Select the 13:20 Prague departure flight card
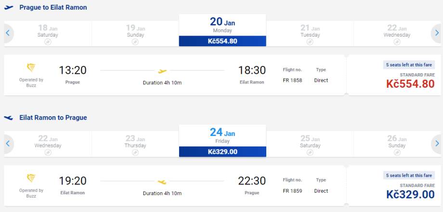Image resolution: width=443 pixels, height=212 pixels. pos(174,75)
